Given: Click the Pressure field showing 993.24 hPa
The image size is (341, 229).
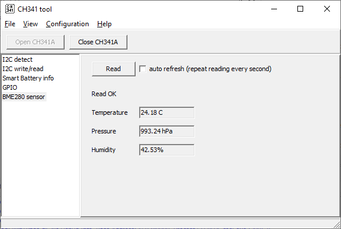Looking at the screenshot, I should coord(167,131).
